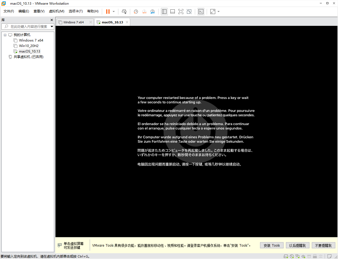
Task: Click the pause virtual machine icon
Action: [x=108, y=12]
